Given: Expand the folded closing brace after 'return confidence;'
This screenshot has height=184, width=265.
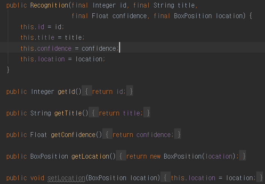Looking at the screenshot, I should (178, 134).
